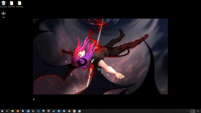This screenshot has height=113, width=201.
Task: Launch Google Chrome from the taskbar
Action: click(69, 111)
